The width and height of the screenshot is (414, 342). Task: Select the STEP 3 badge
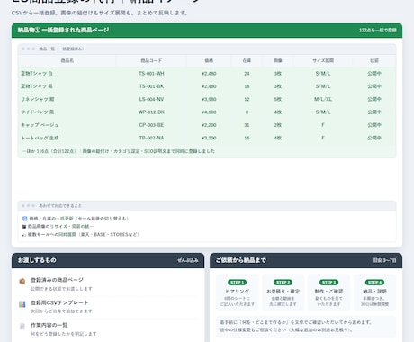click(x=328, y=283)
